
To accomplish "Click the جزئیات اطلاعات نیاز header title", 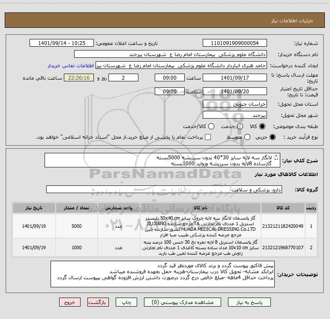I will pos(292,21).
